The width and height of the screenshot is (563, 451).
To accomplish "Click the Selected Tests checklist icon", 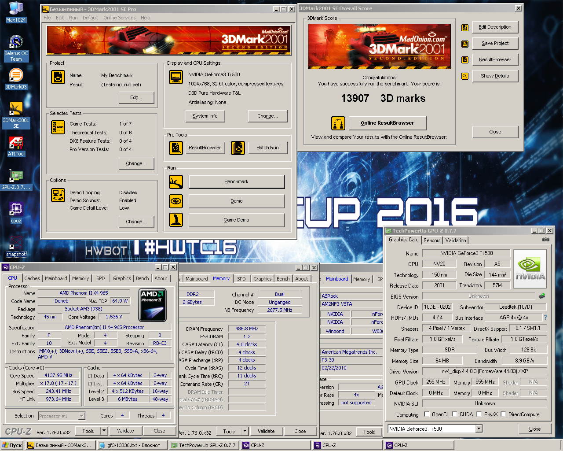I will tap(58, 127).
